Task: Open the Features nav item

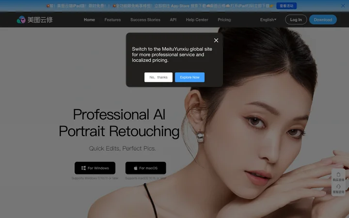Action: pos(112,19)
